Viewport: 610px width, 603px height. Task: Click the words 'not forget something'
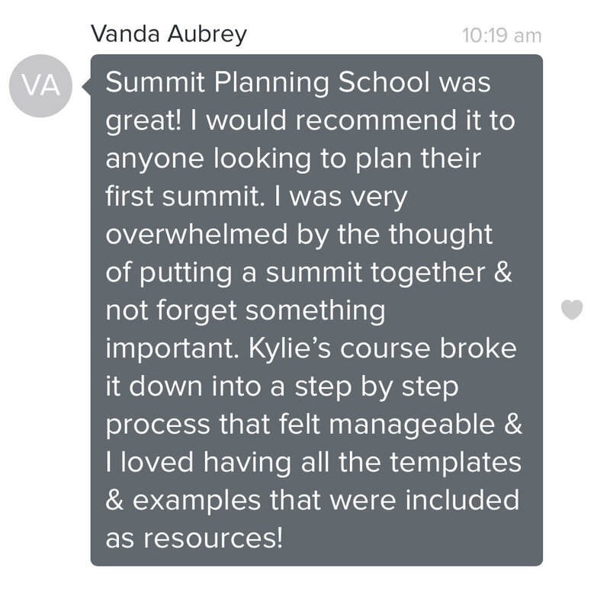(246, 311)
